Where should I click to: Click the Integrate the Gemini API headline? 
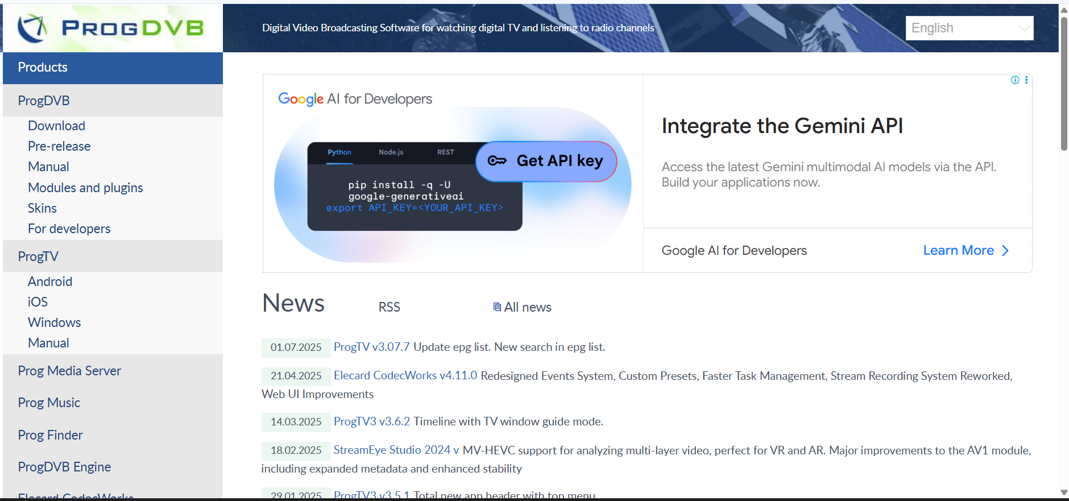pos(782,126)
